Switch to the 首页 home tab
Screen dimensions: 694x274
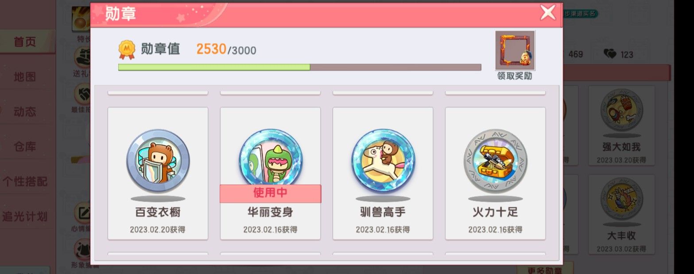[24, 42]
